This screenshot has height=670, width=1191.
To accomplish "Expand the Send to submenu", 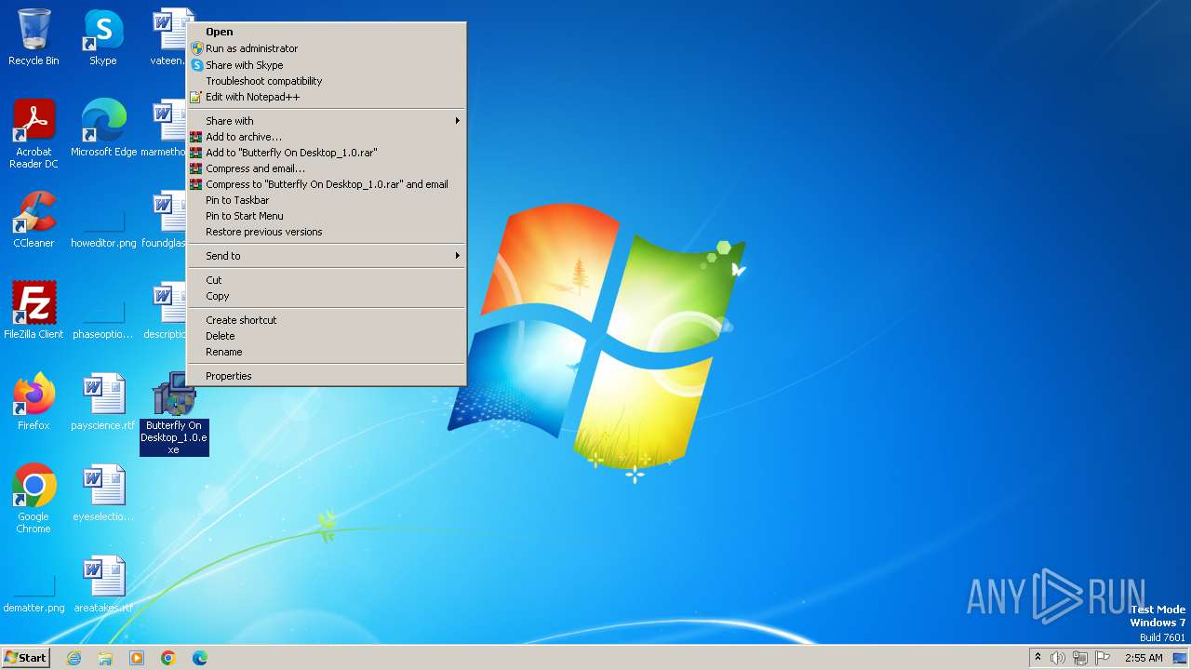I will (x=327, y=256).
